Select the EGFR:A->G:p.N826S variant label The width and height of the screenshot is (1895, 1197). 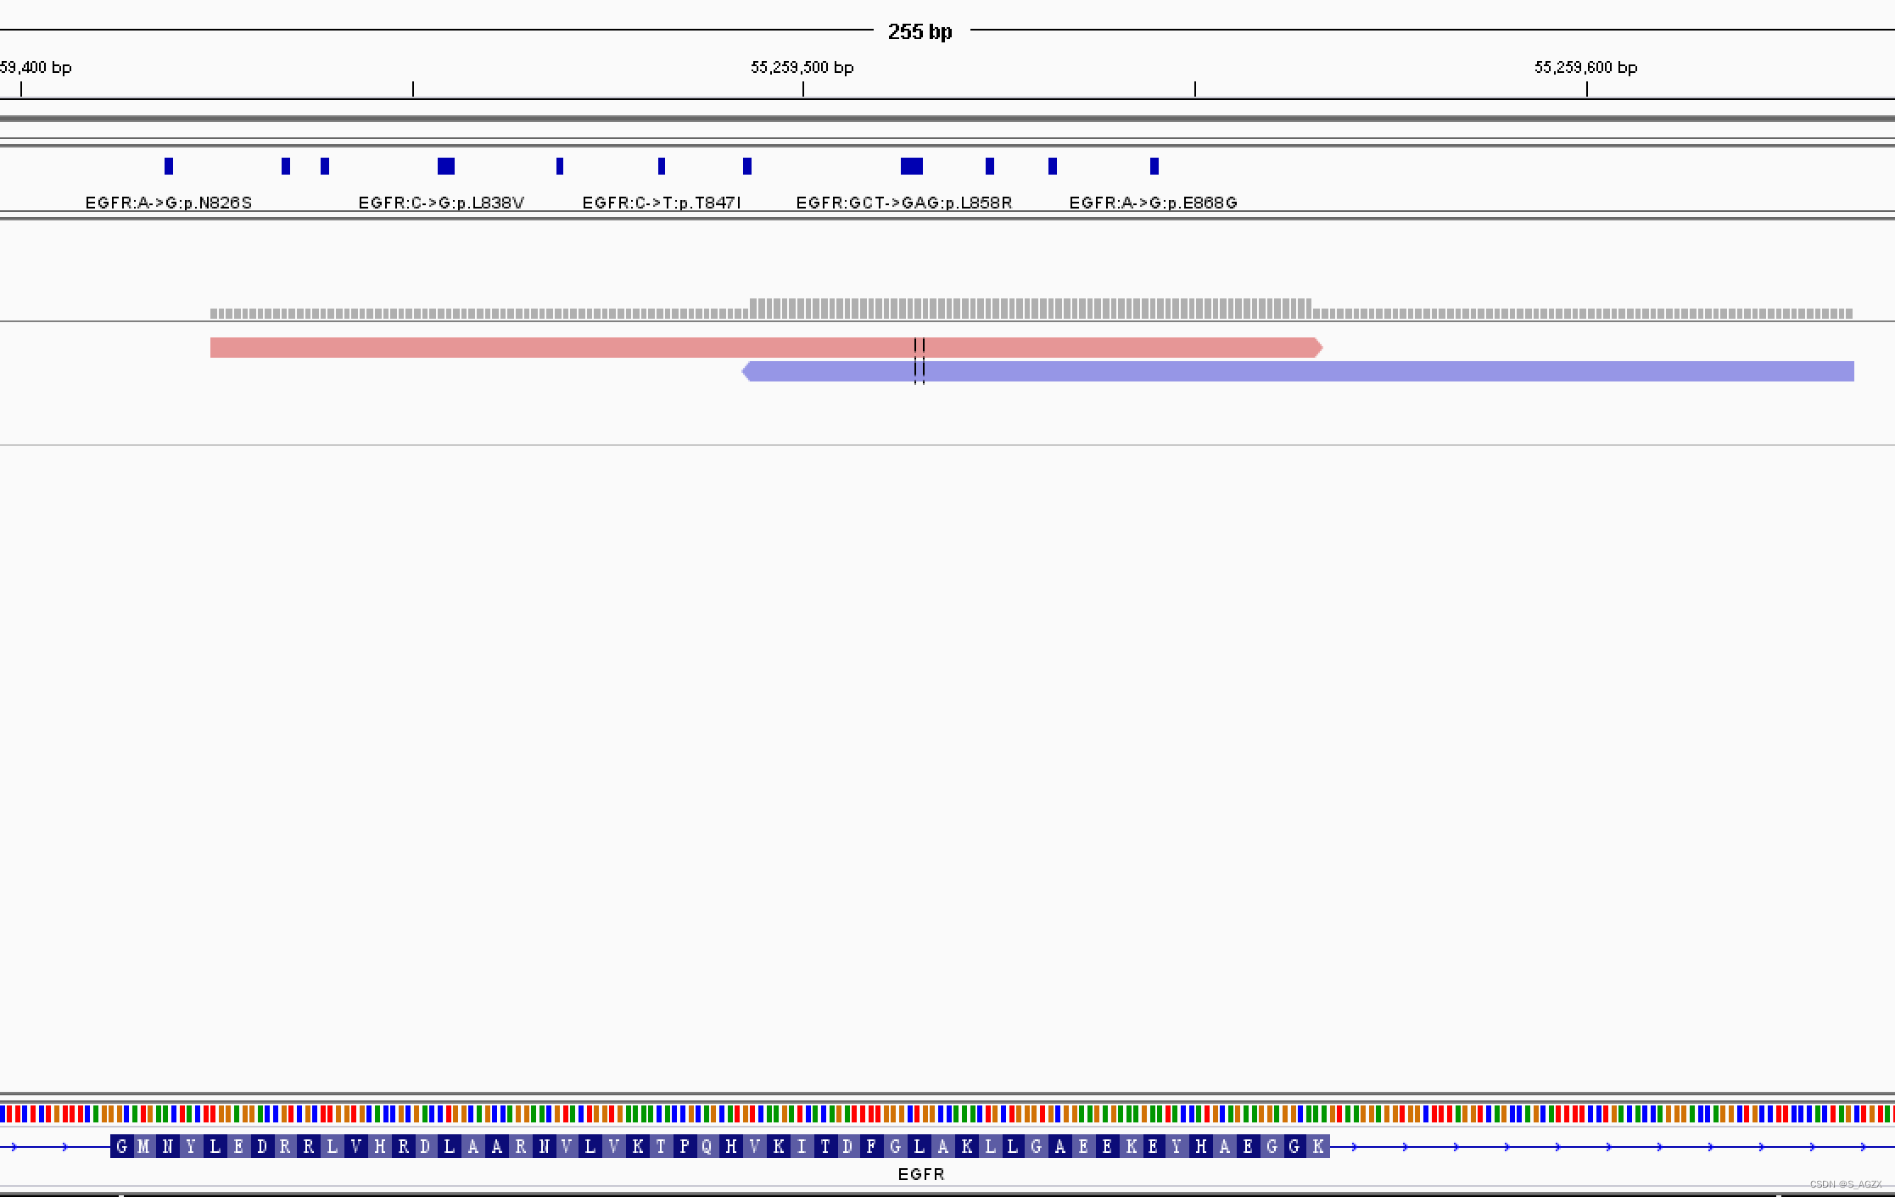point(169,203)
